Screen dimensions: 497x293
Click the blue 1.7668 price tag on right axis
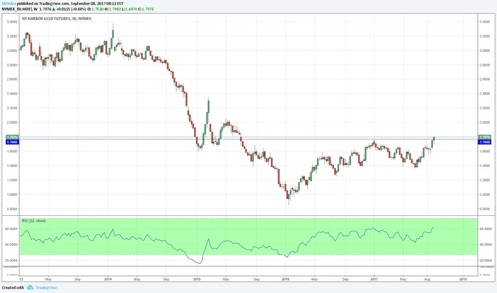click(x=485, y=142)
